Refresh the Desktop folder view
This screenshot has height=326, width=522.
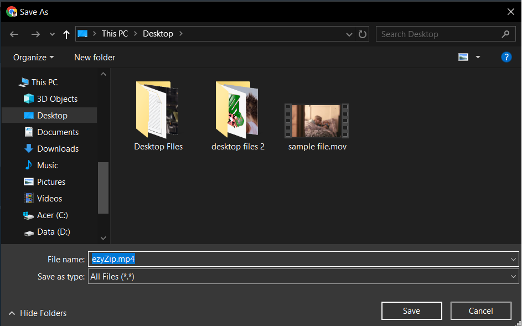tap(363, 34)
